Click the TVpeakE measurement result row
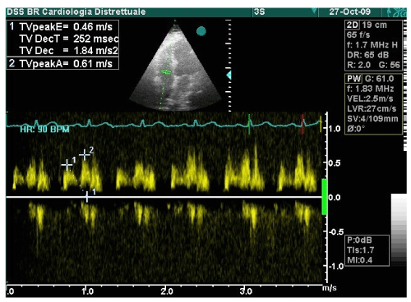The image size is (411, 302). point(62,27)
